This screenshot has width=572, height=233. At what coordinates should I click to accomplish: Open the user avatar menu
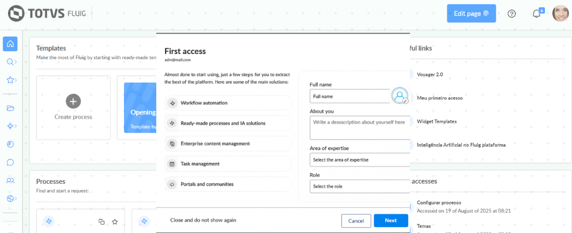560,13
